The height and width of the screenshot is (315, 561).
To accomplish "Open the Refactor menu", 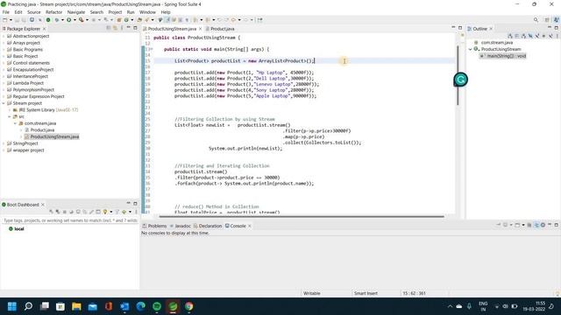I will click(54, 12).
